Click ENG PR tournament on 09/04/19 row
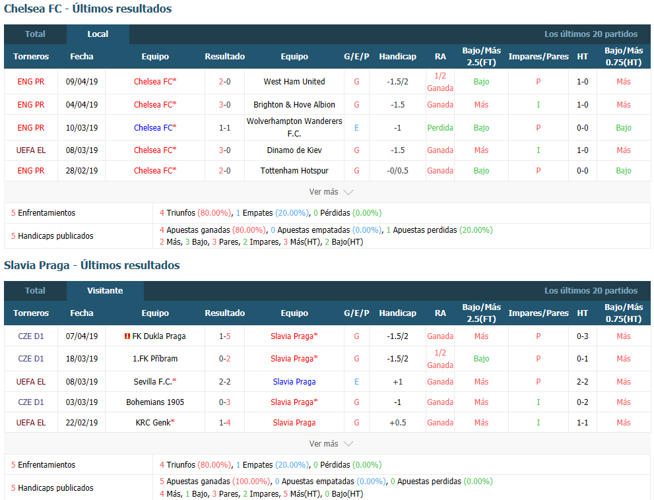This screenshot has width=654, height=500. 31,82
